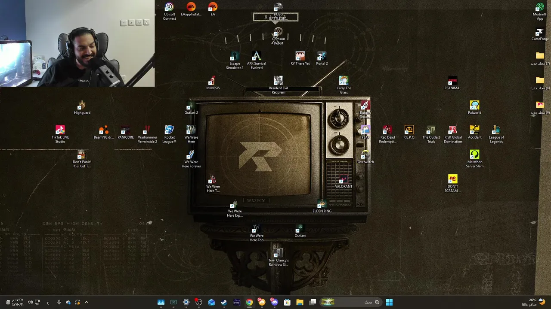The height and width of the screenshot is (309, 551).
Task: Click the Red Dead Redemption icon
Action: pyautogui.click(x=387, y=135)
